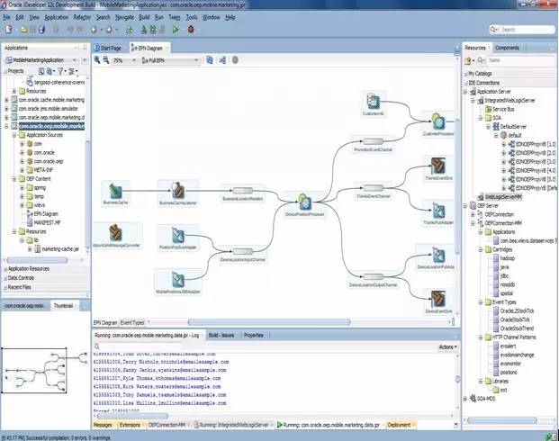Switch to the Build - Issues tab
This screenshot has height=441, width=559.
[x=221, y=335]
